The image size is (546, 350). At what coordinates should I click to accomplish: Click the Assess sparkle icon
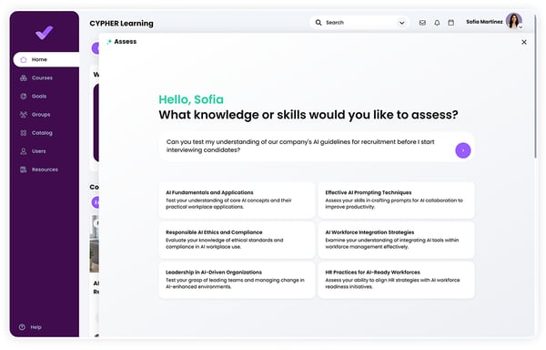click(109, 42)
